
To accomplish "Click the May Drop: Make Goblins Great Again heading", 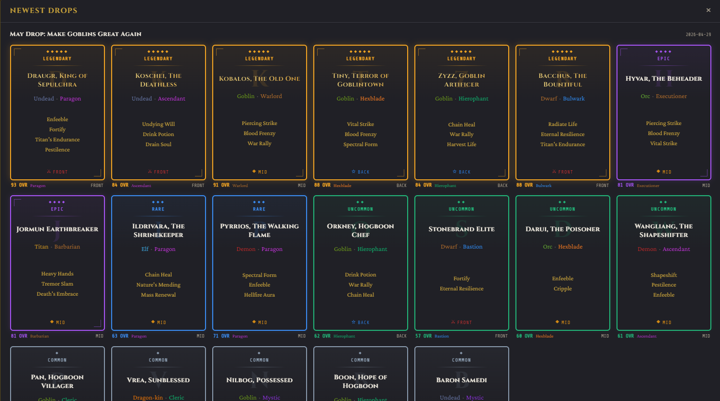I will (x=76, y=34).
